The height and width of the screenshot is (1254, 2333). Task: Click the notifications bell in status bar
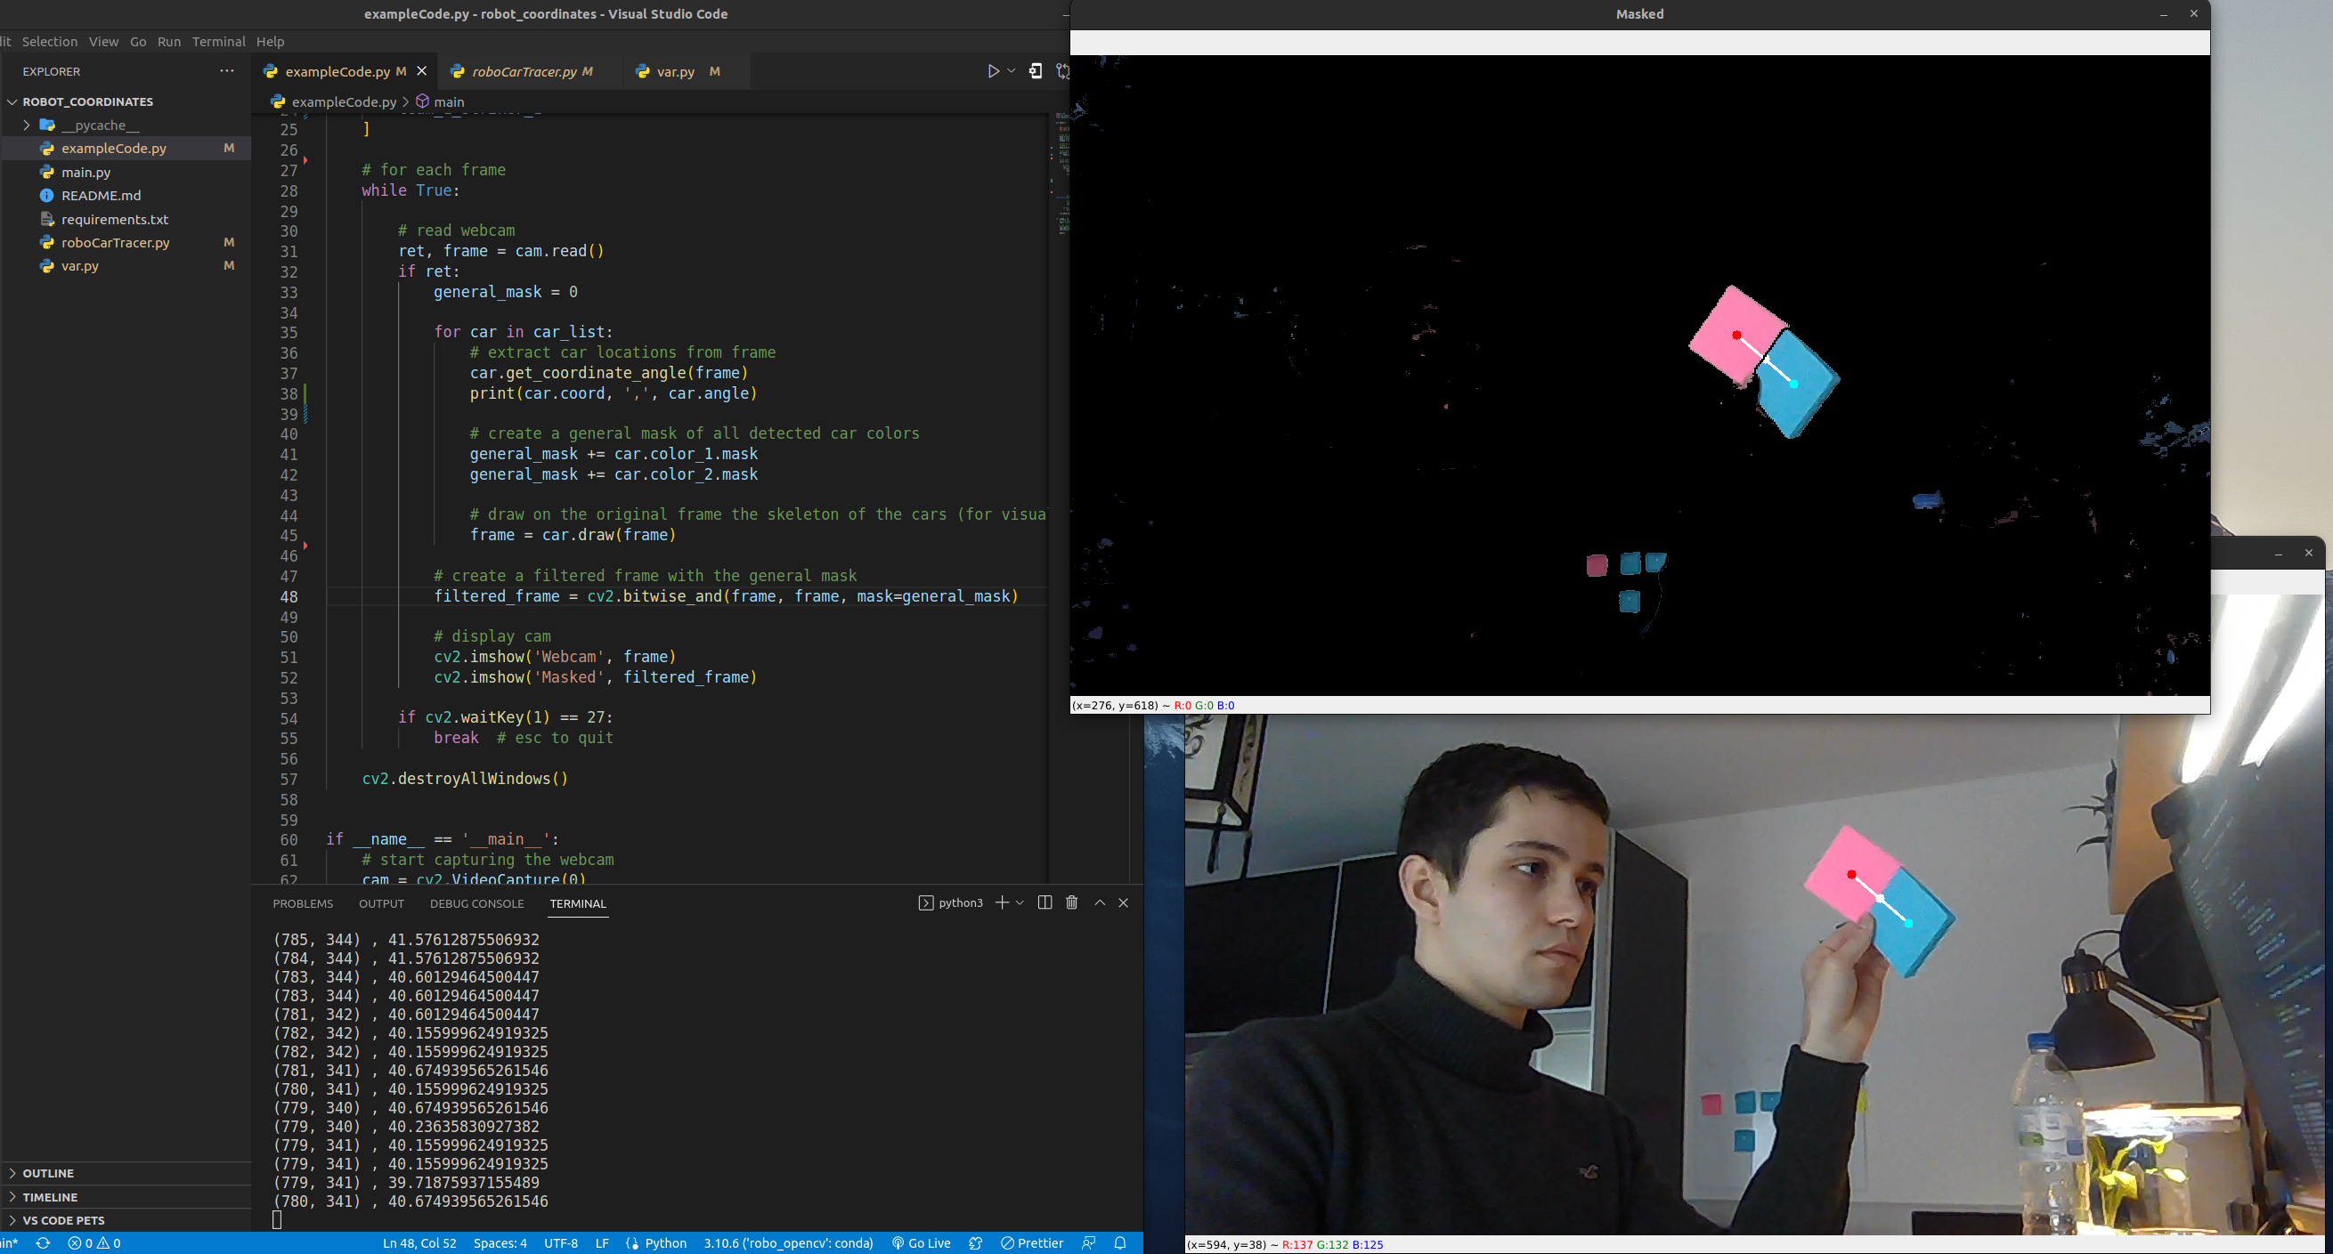point(1120,1243)
